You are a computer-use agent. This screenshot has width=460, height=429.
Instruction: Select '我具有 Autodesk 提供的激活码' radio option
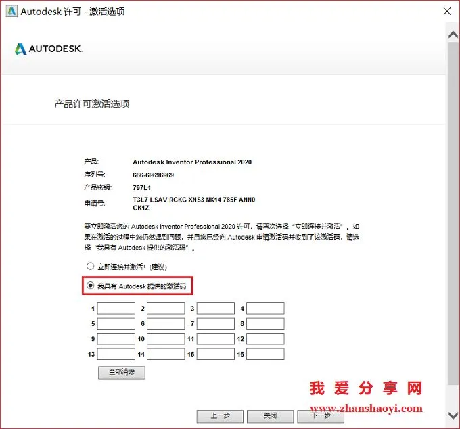tap(91, 286)
